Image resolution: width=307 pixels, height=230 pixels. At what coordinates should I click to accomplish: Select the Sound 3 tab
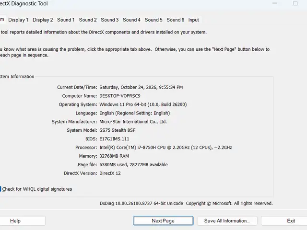tap(110, 20)
